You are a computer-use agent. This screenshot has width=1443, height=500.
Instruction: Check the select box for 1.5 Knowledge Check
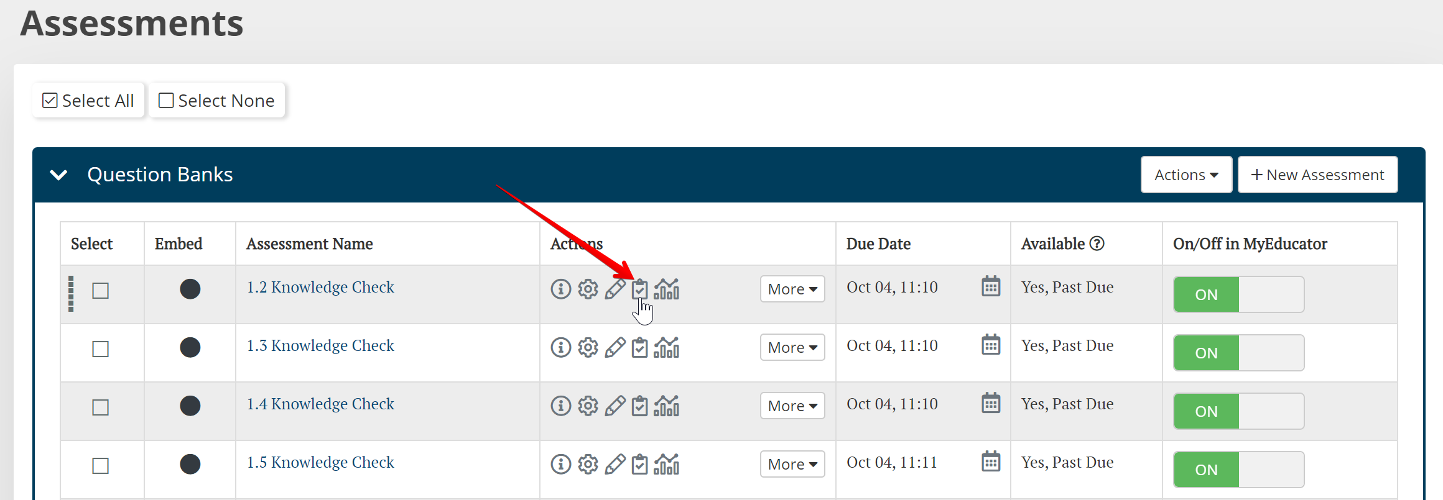click(101, 466)
